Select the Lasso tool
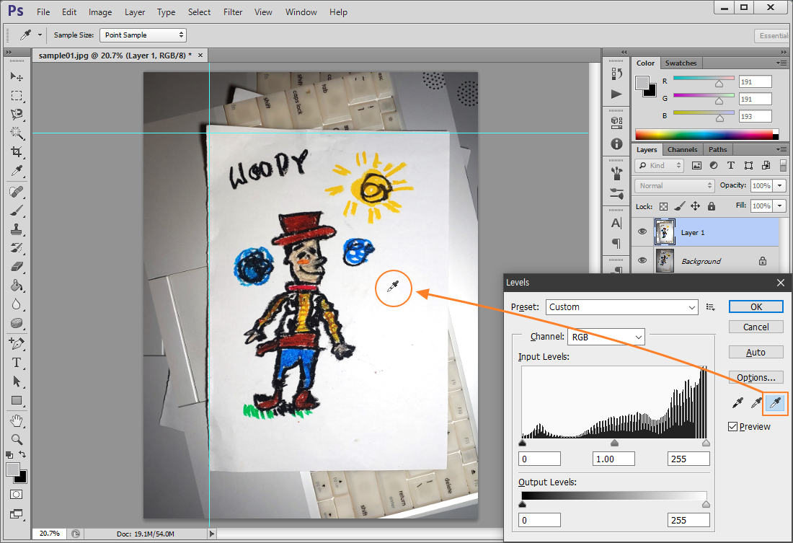 coord(16,115)
